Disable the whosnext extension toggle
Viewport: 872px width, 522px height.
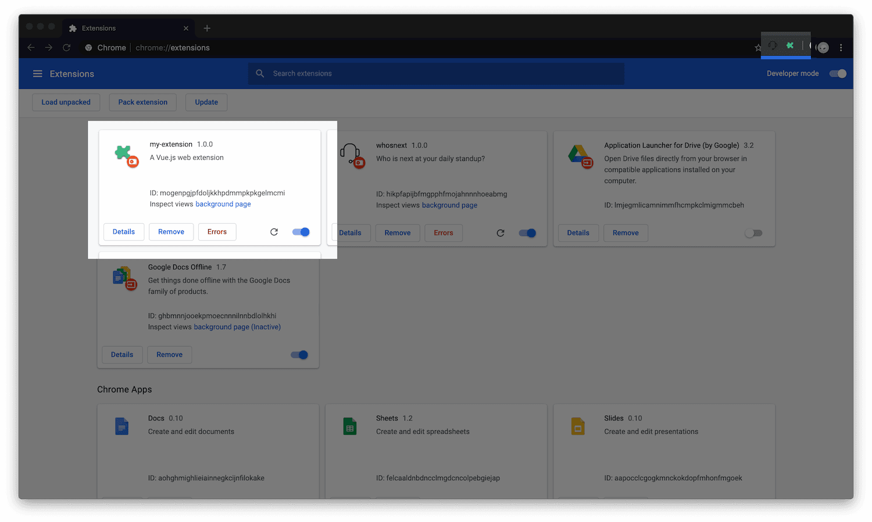coord(527,233)
